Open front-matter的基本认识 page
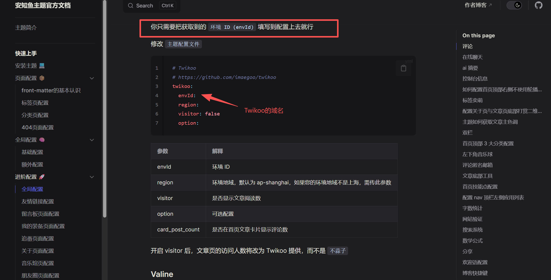 (x=51, y=91)
